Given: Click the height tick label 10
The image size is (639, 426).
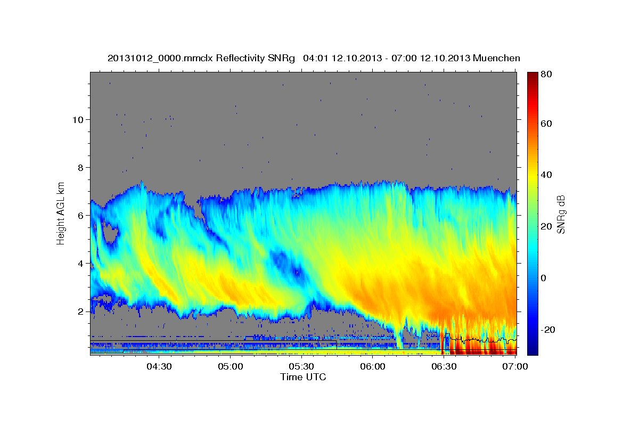Looking at the screenshot, I should tap(78, 119).
